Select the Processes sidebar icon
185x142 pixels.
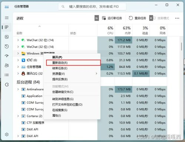pyautogui.click(x=7, y=27)
